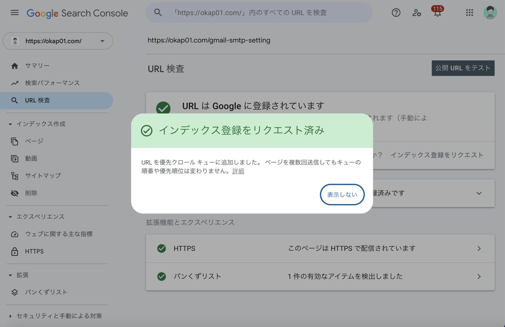Open the HTTPS row details arrow
This screenshot has height=327, width=505.
479,248
